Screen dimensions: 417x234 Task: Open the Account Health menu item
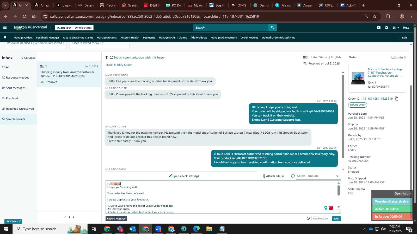pos(130,38)
